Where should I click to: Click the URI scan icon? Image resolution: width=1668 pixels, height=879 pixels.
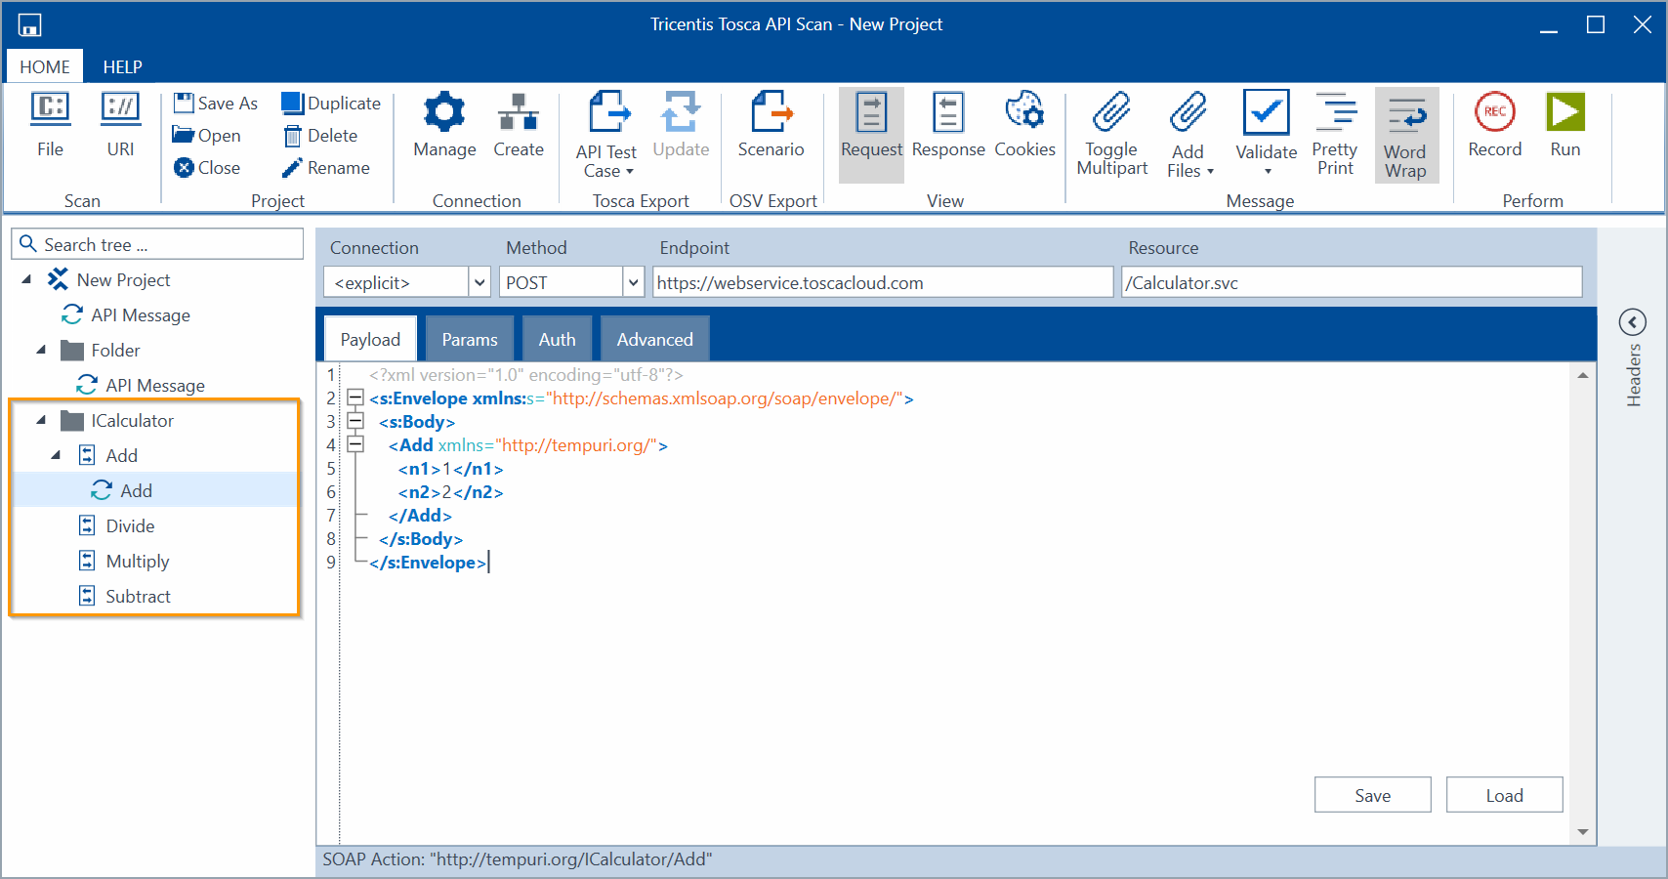[x=121, y=109]
